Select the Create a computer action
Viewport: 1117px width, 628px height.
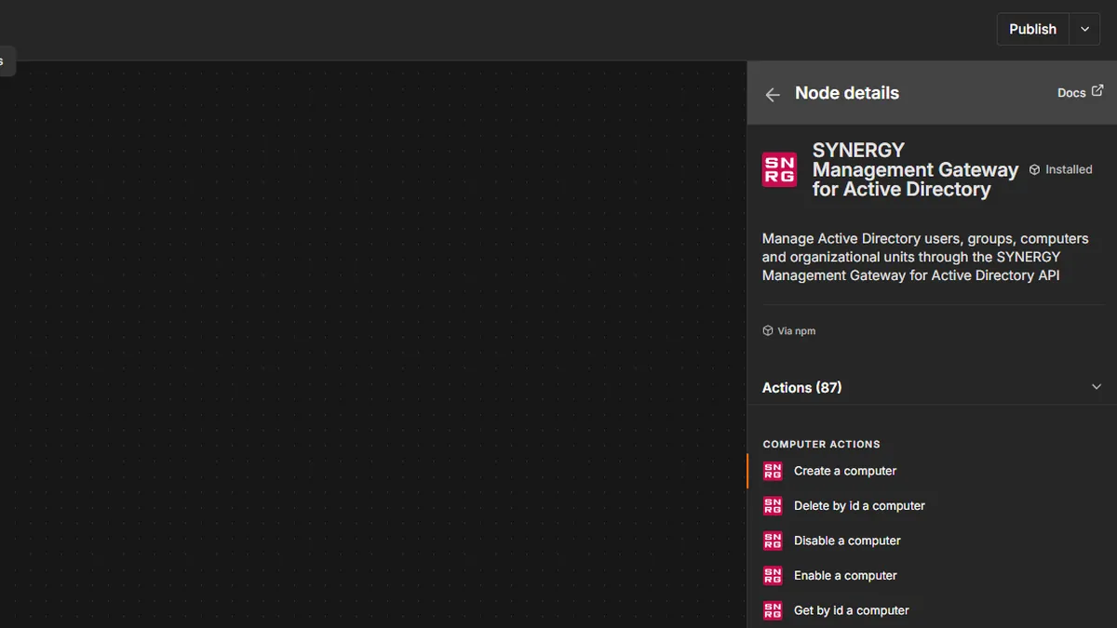pyautogui.click(x=932, y=471)
